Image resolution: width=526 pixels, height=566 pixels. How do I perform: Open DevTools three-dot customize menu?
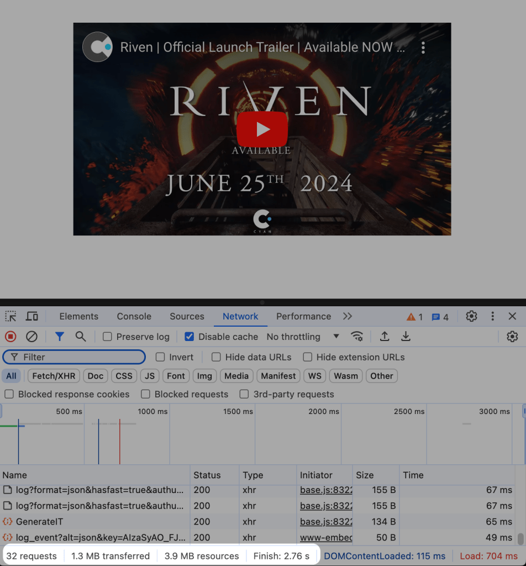[492, 316]
